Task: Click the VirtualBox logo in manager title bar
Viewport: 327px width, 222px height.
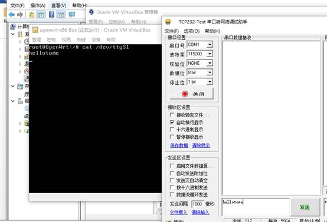Action: tap(91, 12)
